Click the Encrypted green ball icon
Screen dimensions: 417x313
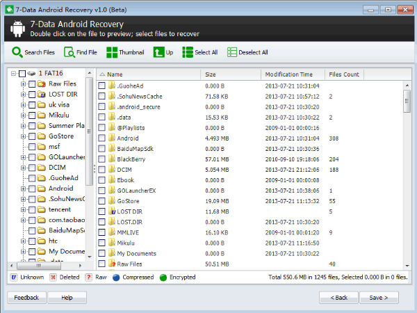click(x=163, y=278)
